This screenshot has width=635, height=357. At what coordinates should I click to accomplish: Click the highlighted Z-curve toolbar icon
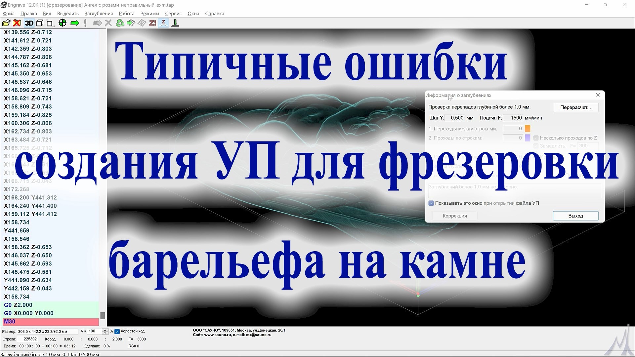pos(163,23)
